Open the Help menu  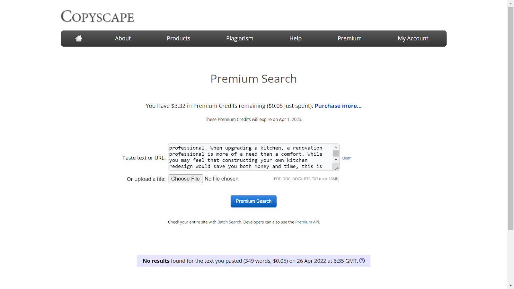tap(295, 39)
